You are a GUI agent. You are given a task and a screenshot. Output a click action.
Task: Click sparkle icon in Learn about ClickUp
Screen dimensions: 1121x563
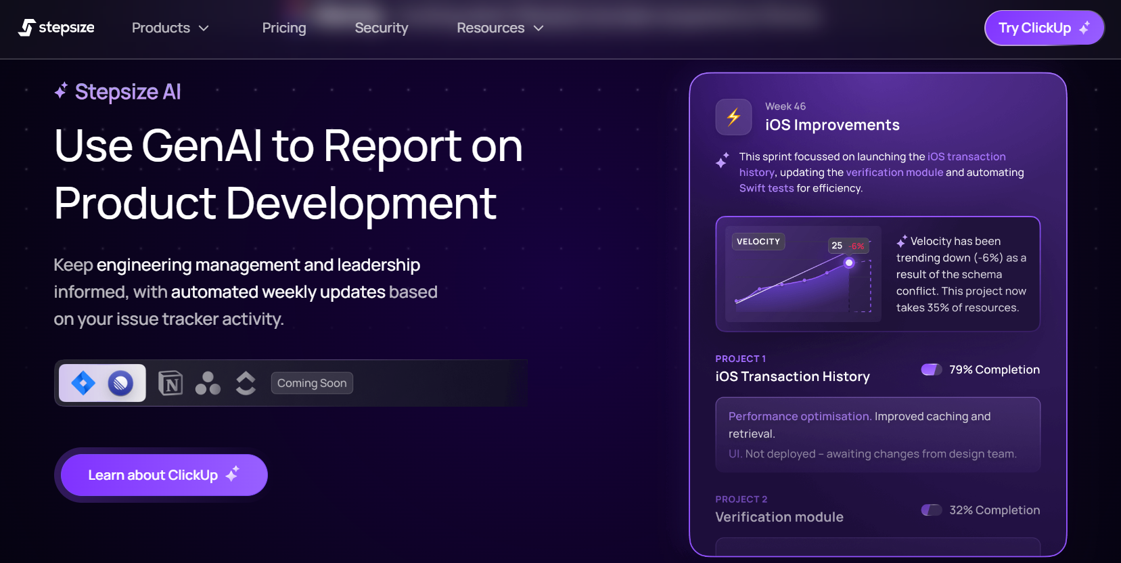pos(232,474)
